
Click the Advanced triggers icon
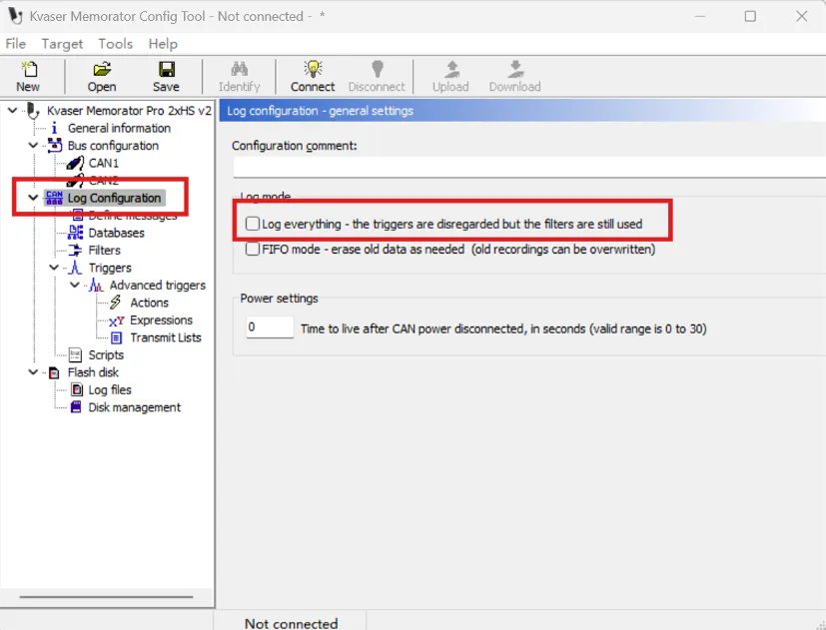[96, 285]
